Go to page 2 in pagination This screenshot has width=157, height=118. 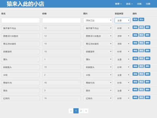coord(81,111)
